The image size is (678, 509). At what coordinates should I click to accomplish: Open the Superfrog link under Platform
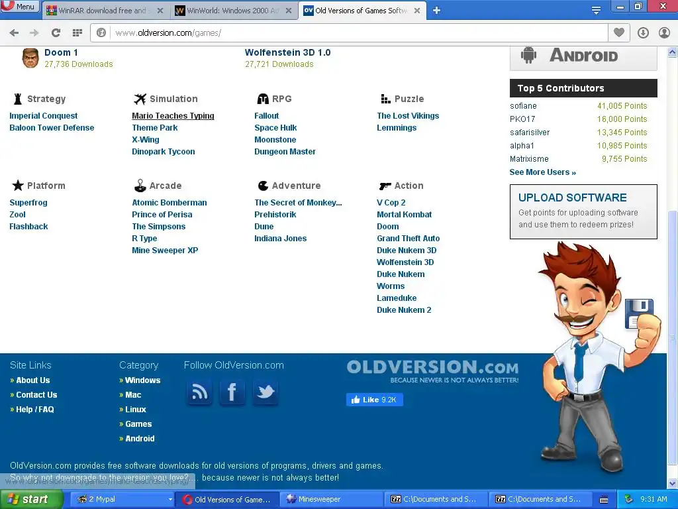tap(28, 203)
